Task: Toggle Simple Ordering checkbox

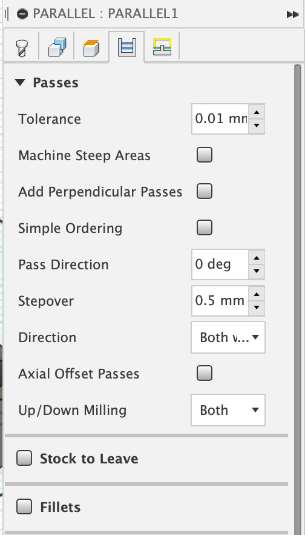Action: point(205,227)
